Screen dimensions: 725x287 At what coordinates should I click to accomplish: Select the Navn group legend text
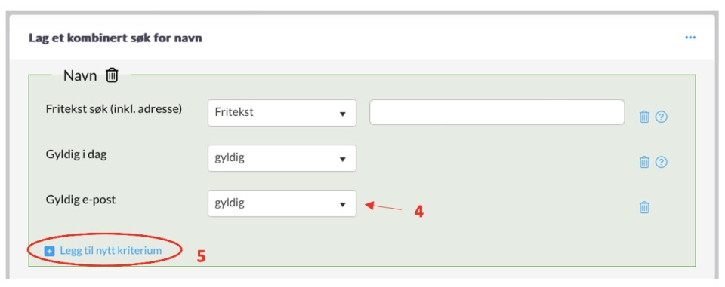pos(80,75)
